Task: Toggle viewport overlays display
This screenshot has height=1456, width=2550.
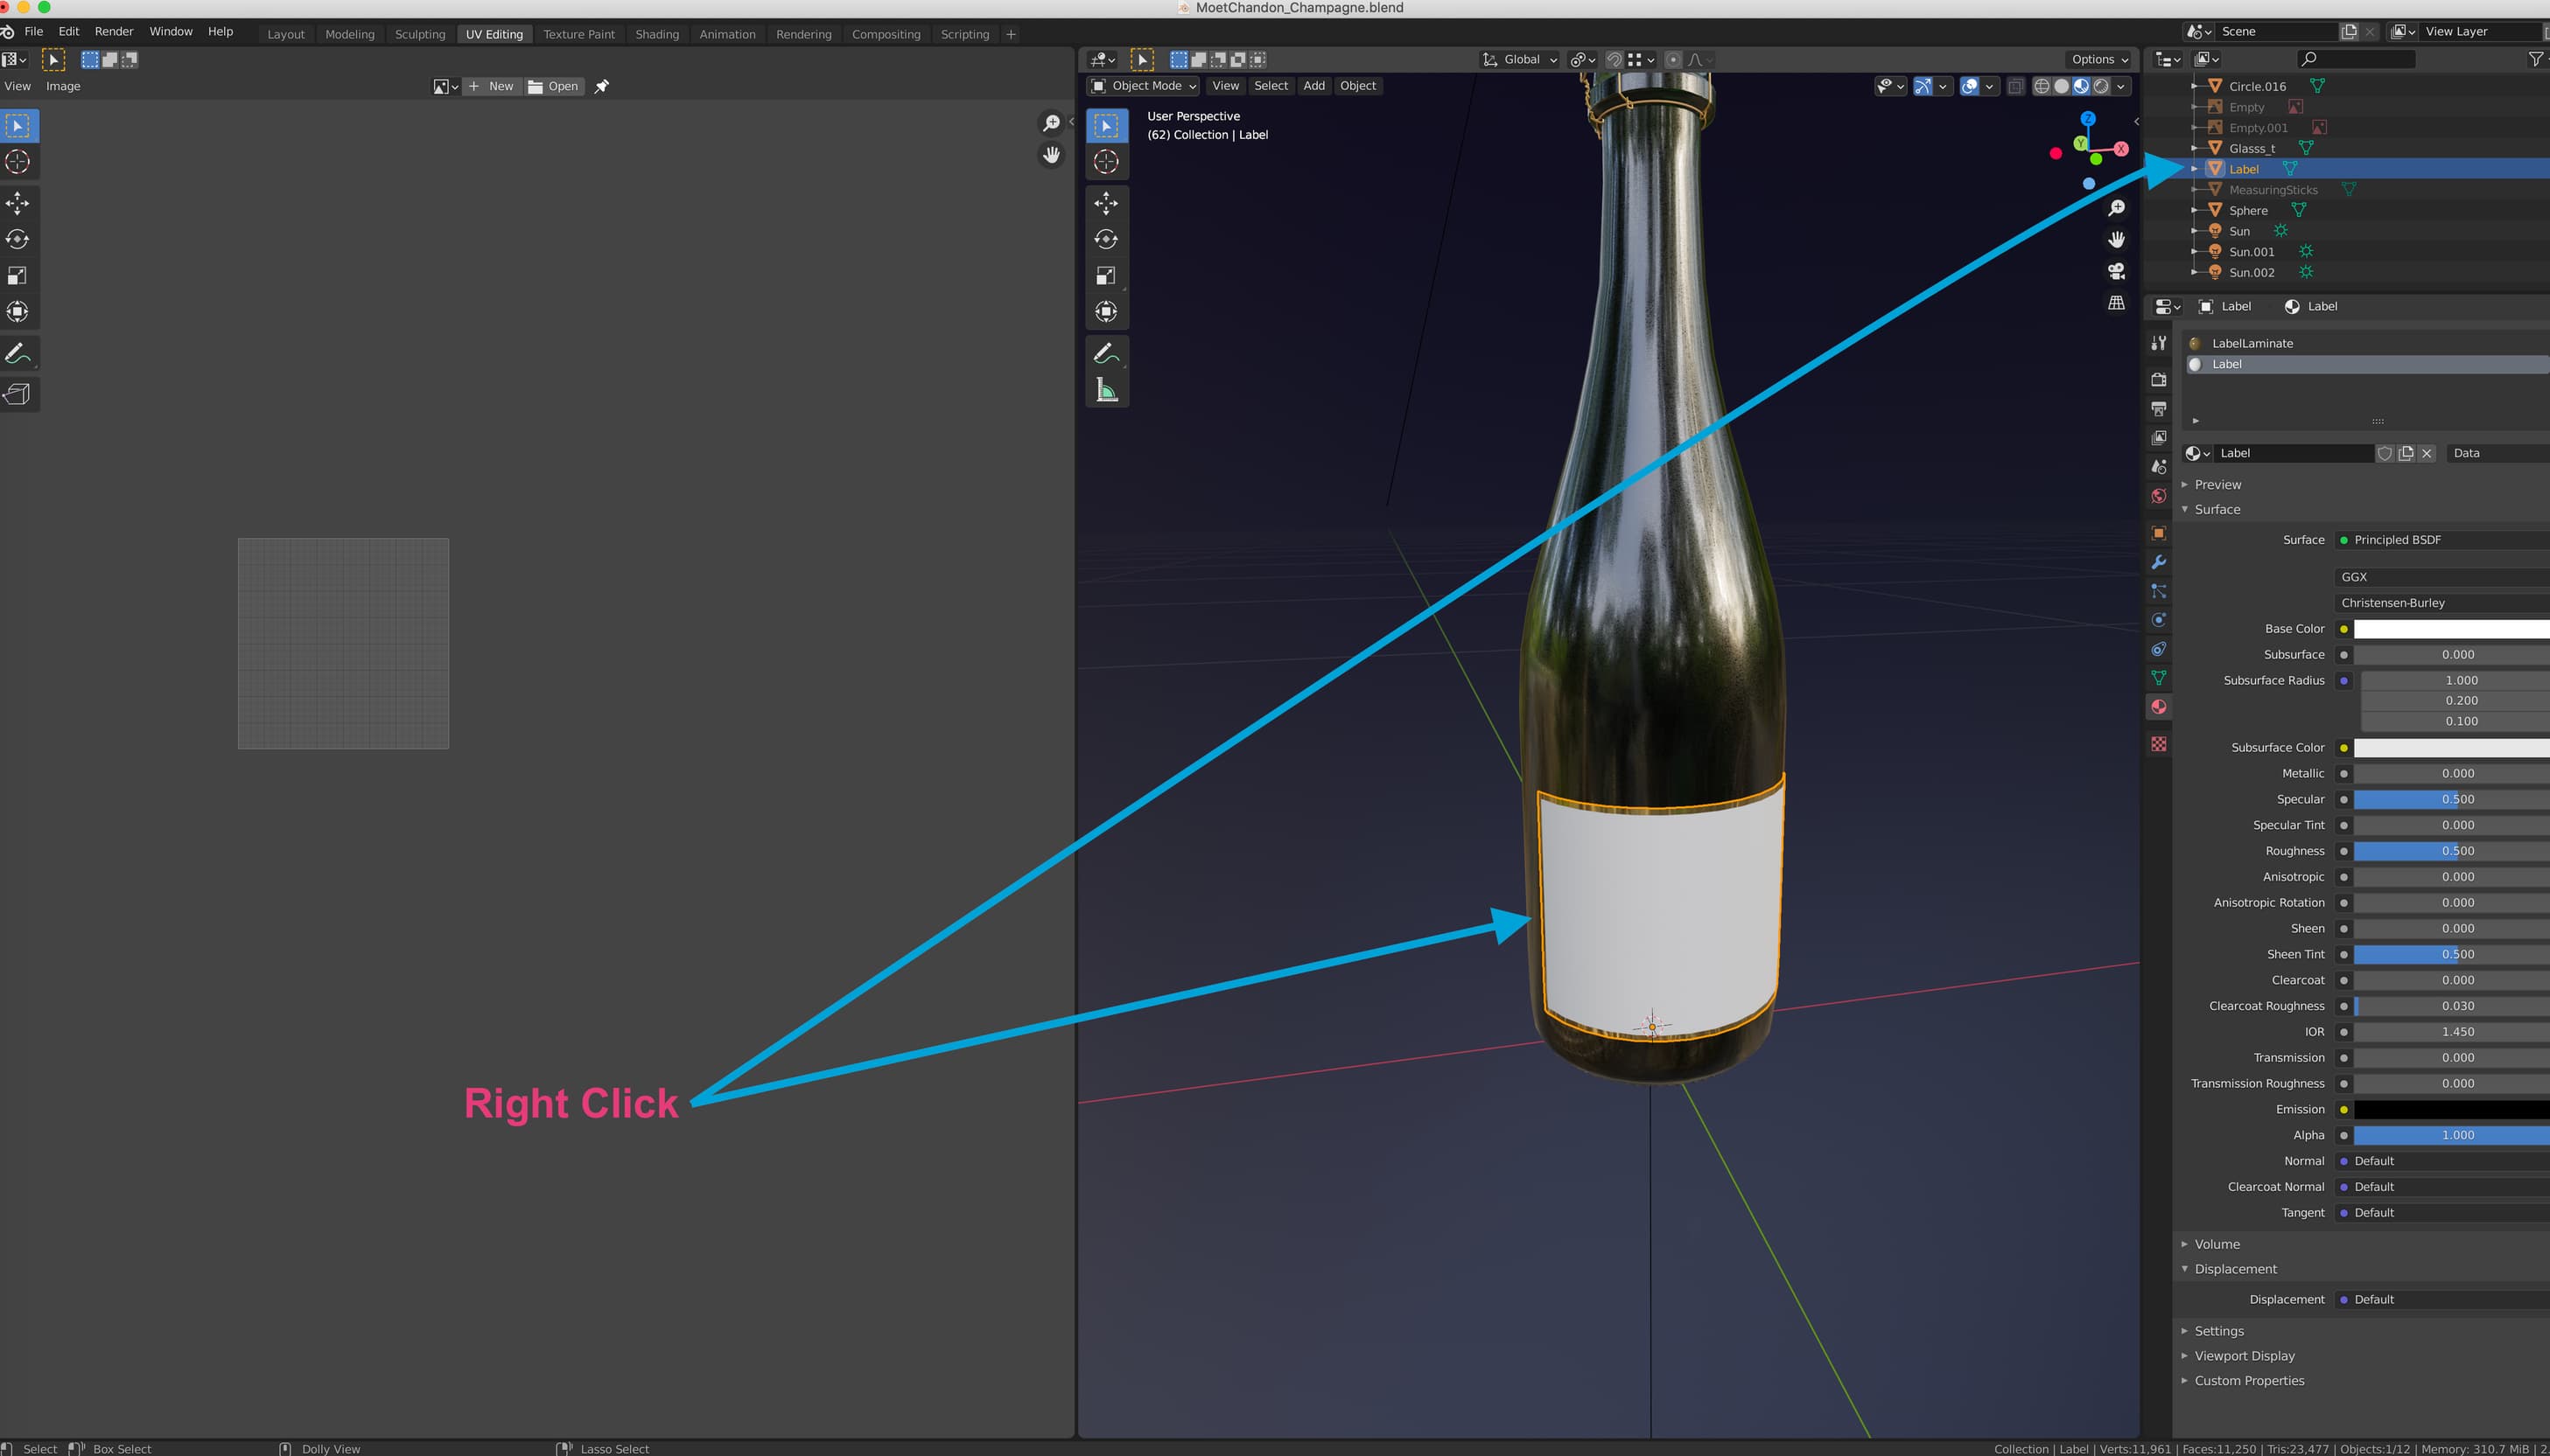Action: [x=1969, y=86]
